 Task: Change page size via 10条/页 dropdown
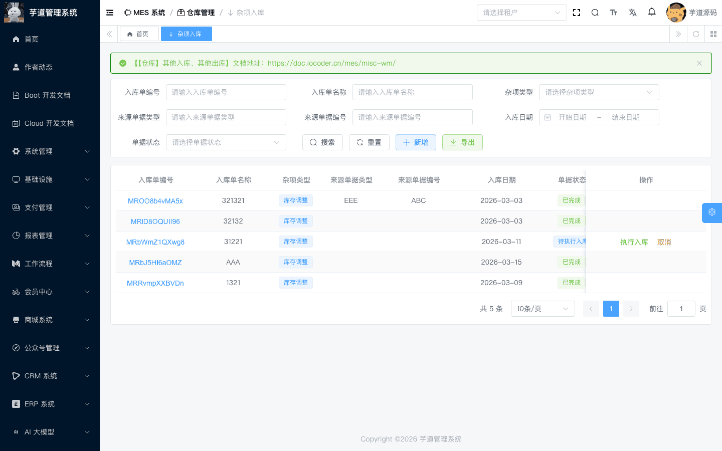point(543,308)
